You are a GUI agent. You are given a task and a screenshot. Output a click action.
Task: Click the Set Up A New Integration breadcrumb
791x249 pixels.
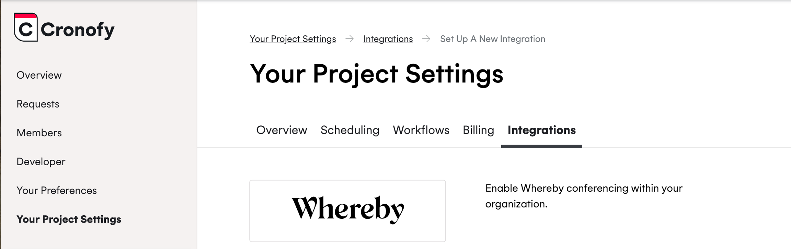[492, 39]
